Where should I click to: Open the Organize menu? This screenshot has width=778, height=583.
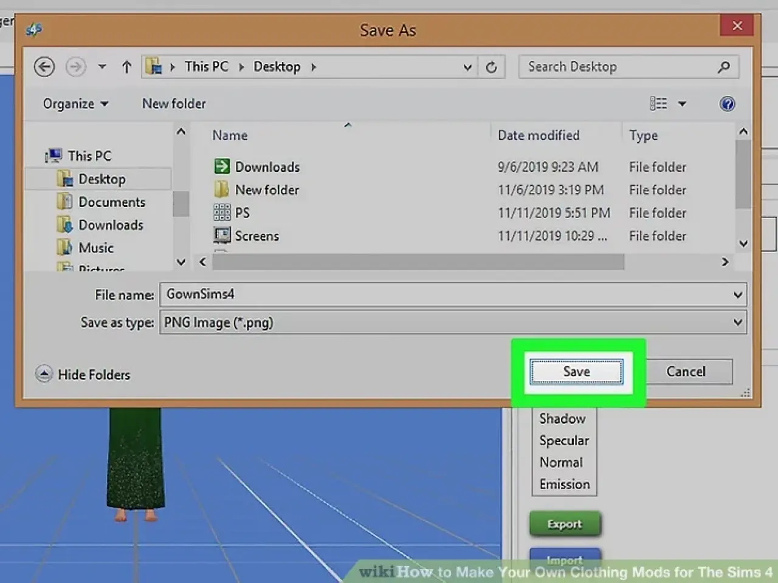[x=75, y=104]
